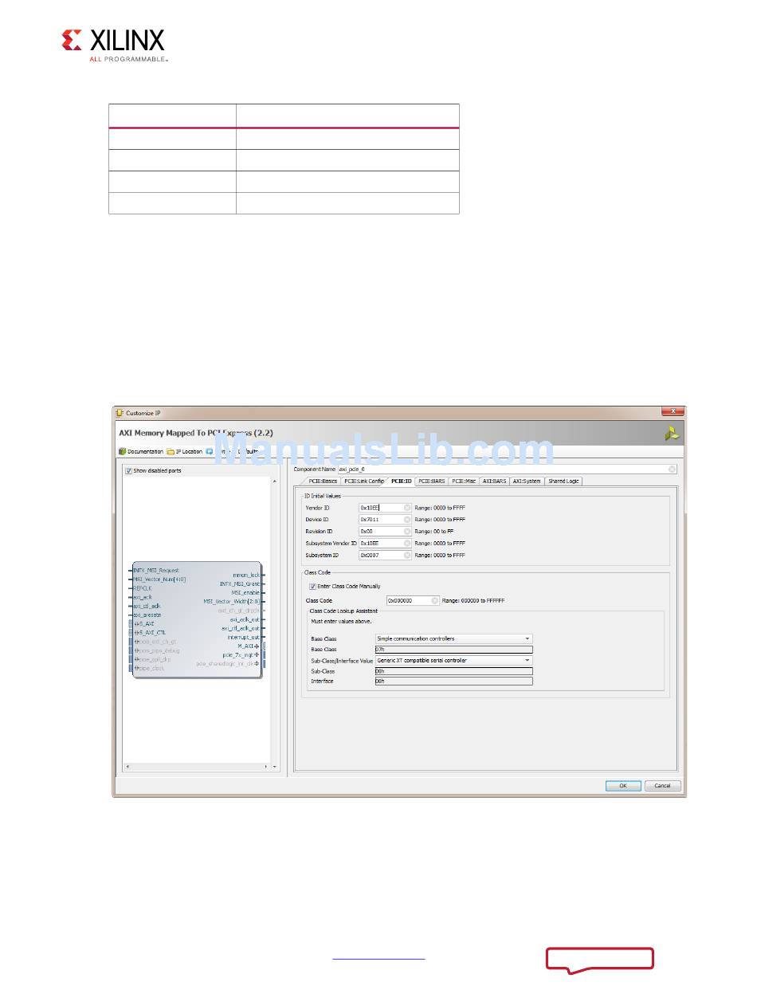The width and height of the screenshot is (757, 986).
Task: Click the Class Code input field
Action: tap(413, 601)
